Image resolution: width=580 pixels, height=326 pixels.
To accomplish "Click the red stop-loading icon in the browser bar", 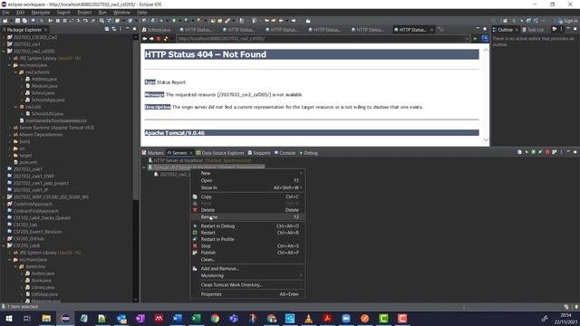I will click(x=159, y=39).
